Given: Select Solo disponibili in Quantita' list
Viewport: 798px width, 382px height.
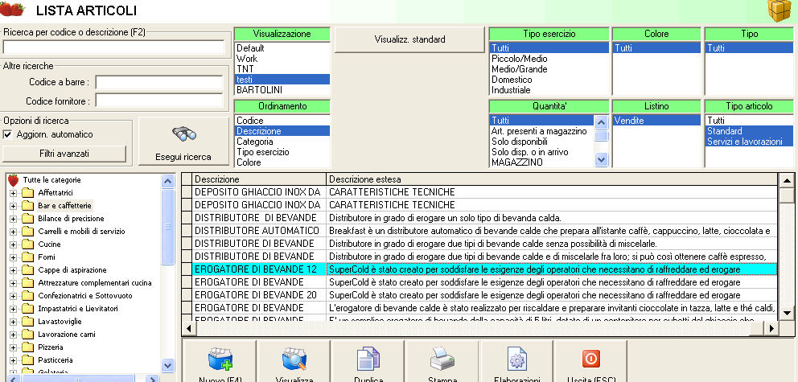Looking at the screenshot, I should pyautogui.click(x=521, y=142).
